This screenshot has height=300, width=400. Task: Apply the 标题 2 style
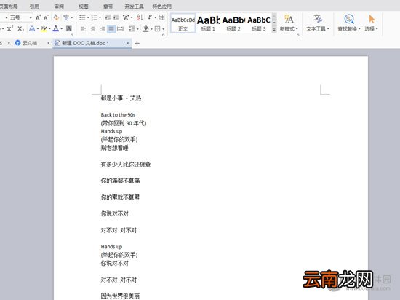click(x=233, y=23)
